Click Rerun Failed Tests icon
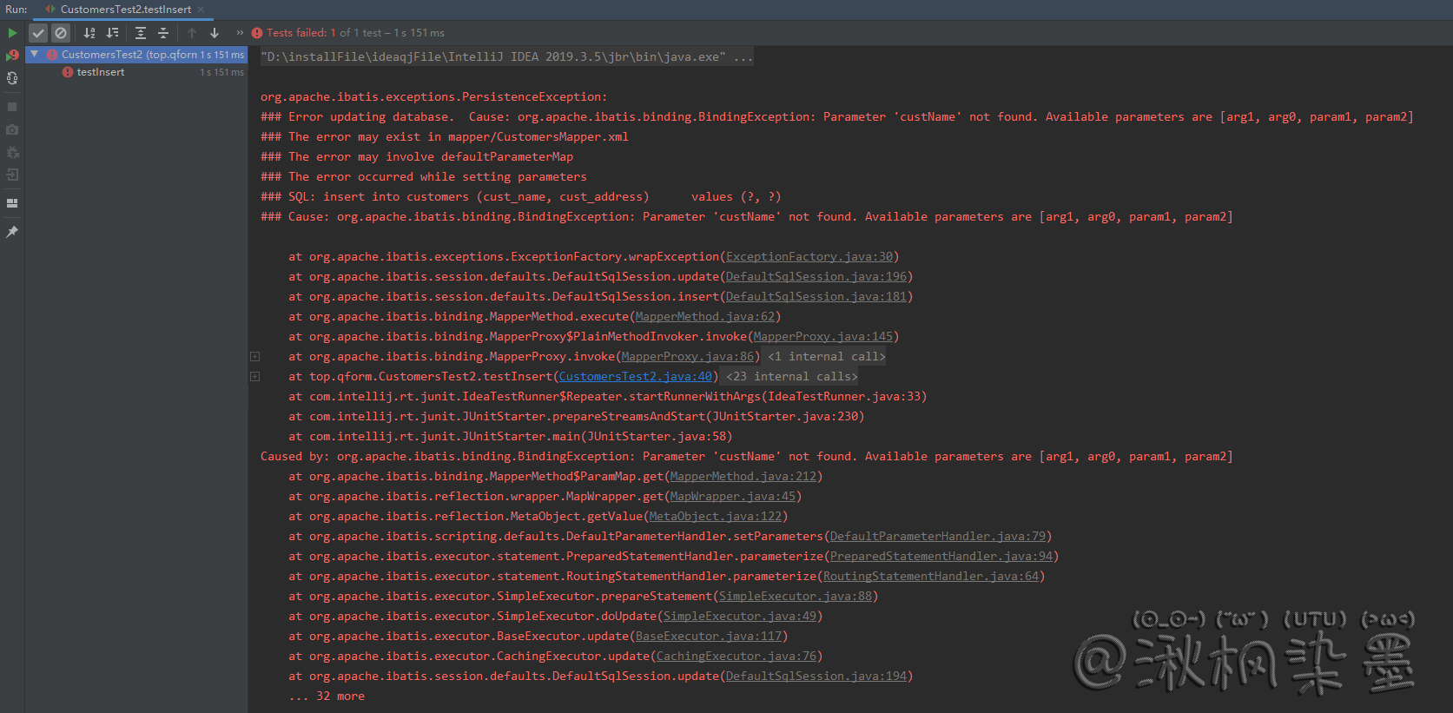This screenshot has width=1453, height=713. point(12,56)
